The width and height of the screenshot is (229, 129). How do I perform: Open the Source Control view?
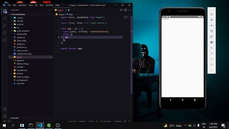click(5, 25)
